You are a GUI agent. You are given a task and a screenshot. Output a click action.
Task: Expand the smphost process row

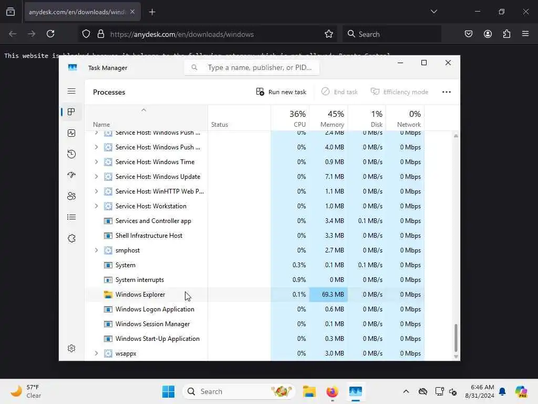click(x=97, y=250)
